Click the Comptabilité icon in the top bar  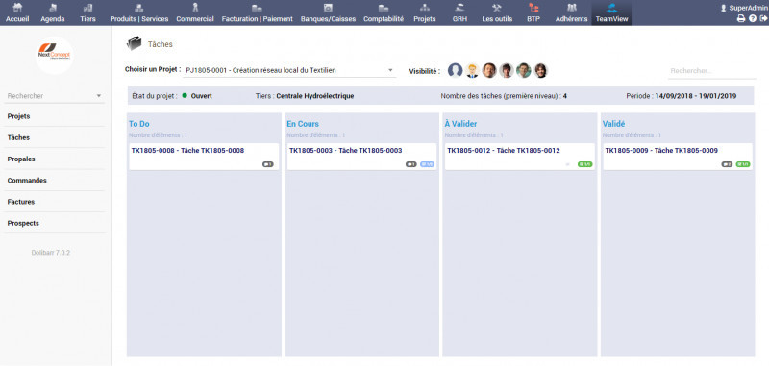pos(384,8)
